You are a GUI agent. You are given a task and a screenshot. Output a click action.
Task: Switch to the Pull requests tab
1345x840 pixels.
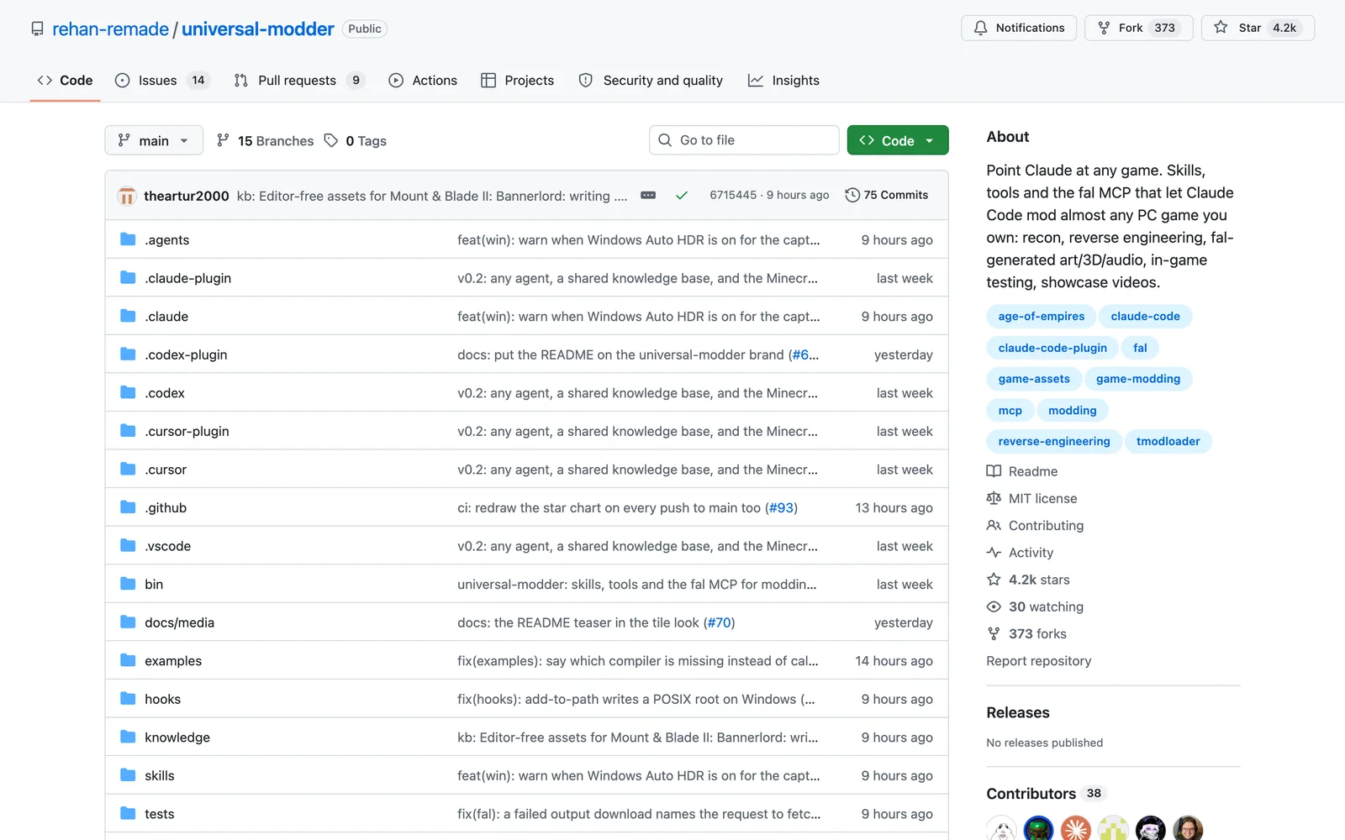299,81
